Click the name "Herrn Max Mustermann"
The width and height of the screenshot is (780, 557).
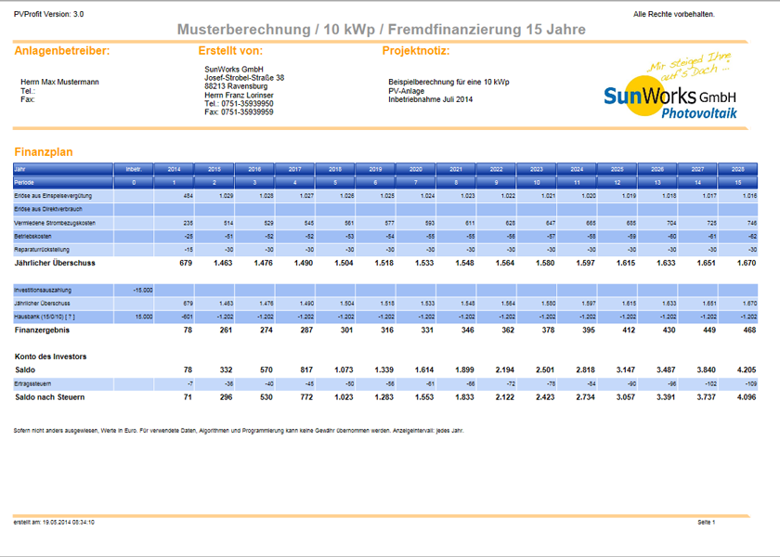point(59,82)
